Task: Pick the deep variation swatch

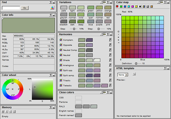Action: 81,21
